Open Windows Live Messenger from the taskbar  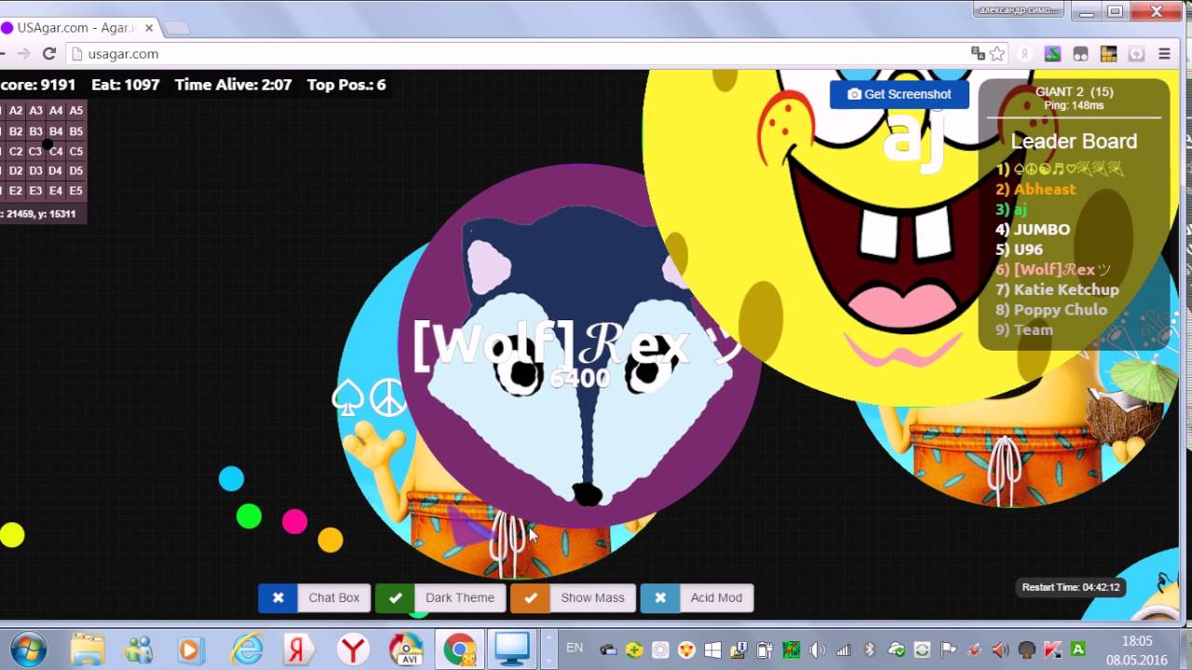coord(140,649)
